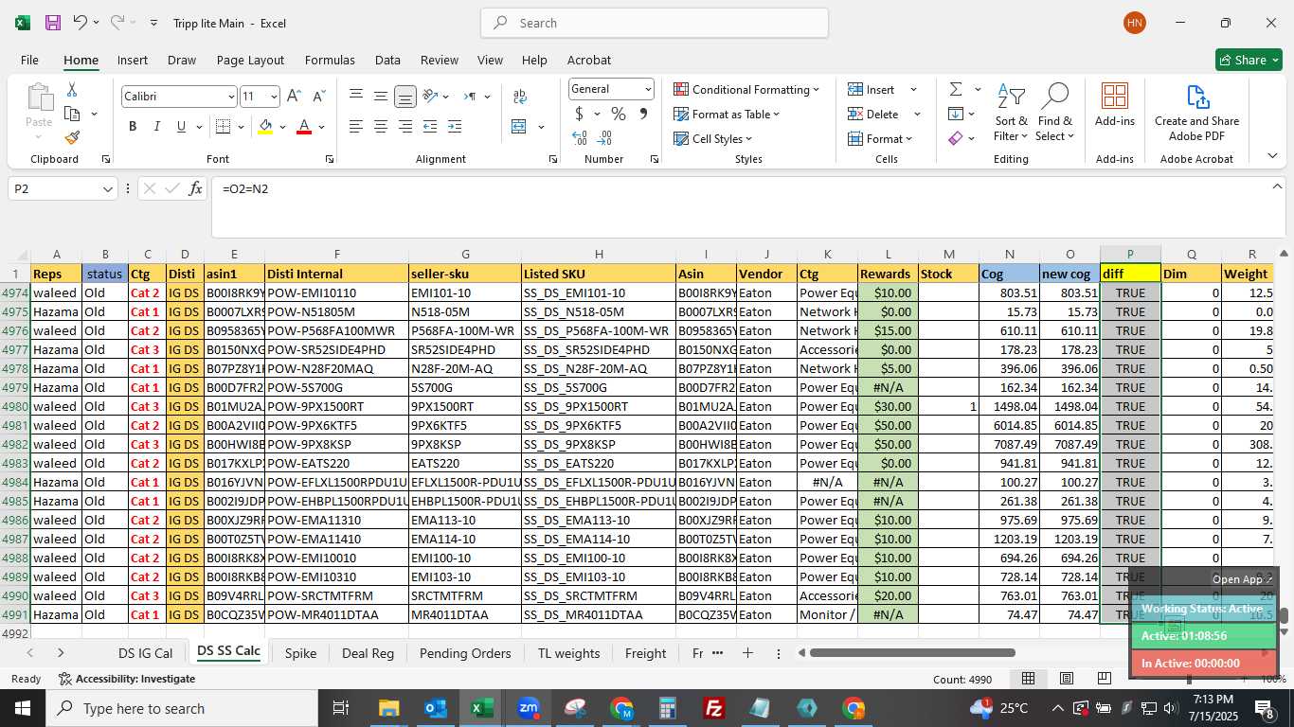Viewport: 1294px width, 727px height.
Task: Click the Increase Font Size icon
Action: click(294, 97)
